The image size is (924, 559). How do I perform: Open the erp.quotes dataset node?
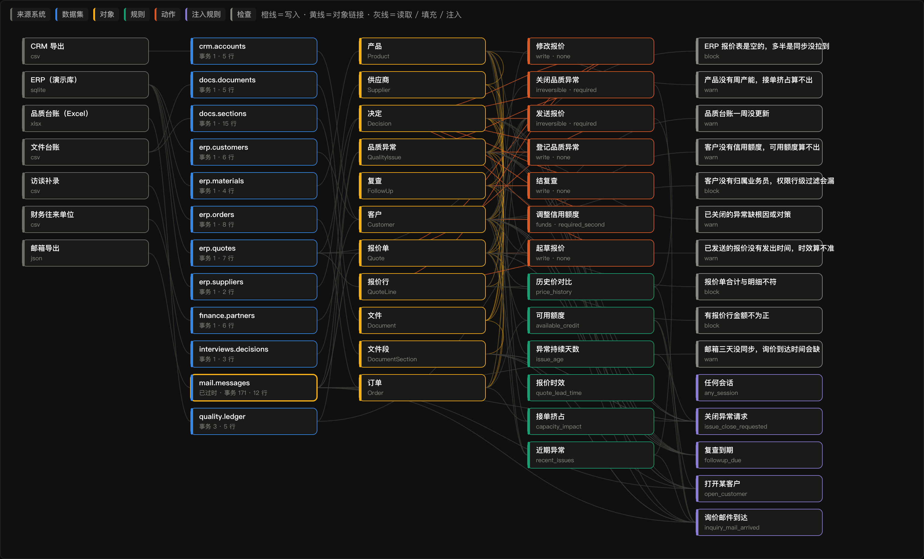254,253
